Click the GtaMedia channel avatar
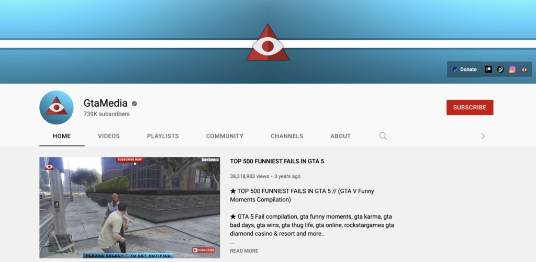The width and height of the screenshot is (536, 262). tap(56, 108)
